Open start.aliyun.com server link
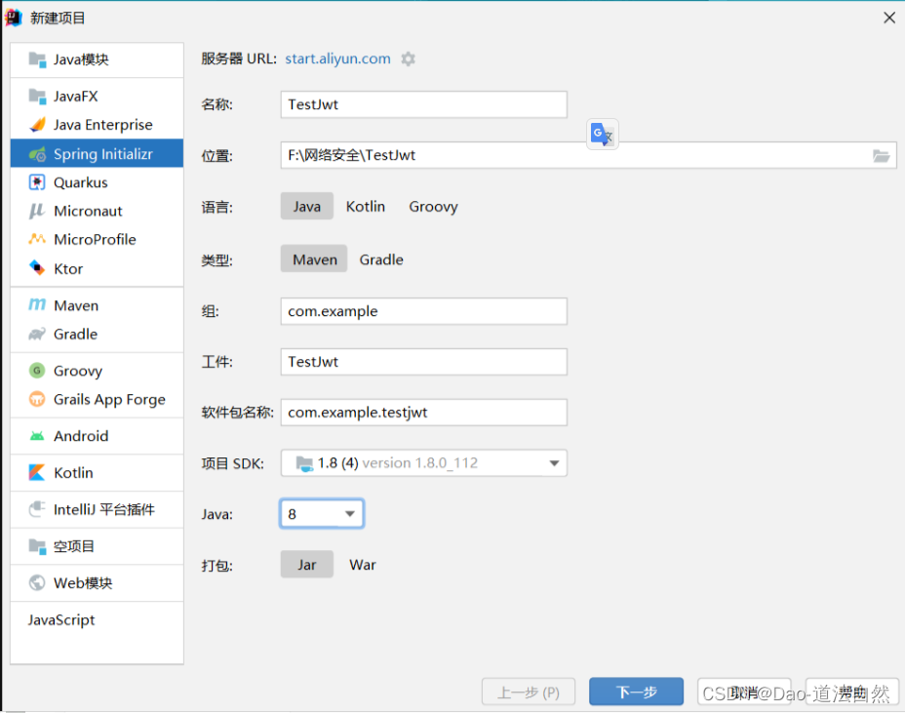The height and width of the screenshot is (713, 905). coord(337,59)
